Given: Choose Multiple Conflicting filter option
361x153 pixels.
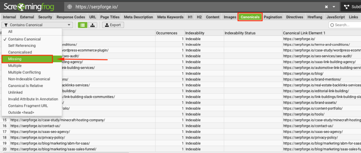Looking at the screenshot, I should 32,72.
